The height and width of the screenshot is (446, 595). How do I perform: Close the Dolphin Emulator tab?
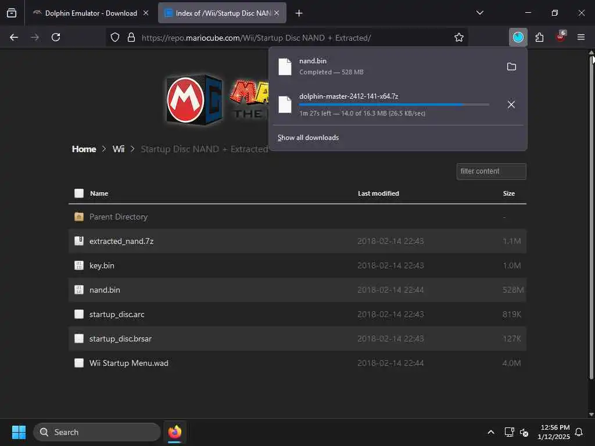(x=146, y=13)
